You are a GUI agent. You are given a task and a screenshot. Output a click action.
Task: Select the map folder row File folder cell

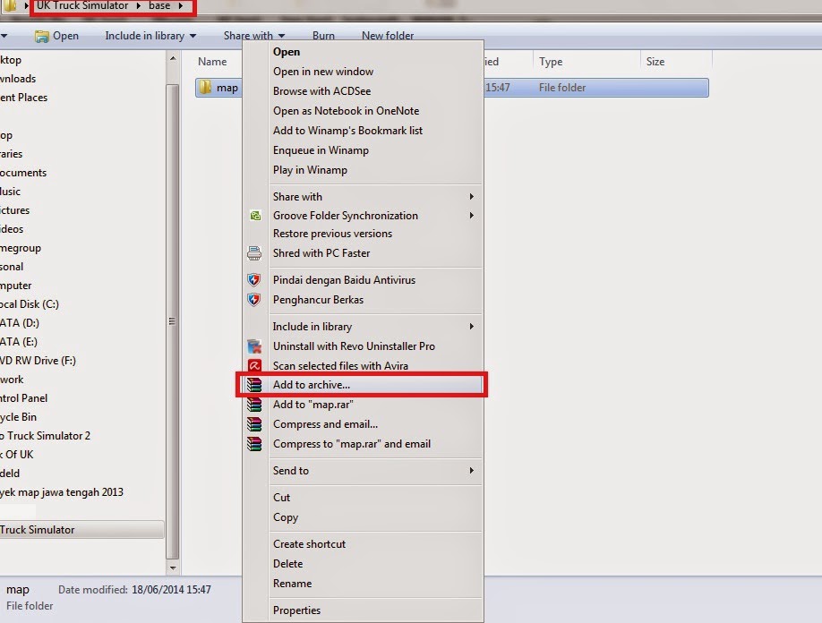(562, 88)
